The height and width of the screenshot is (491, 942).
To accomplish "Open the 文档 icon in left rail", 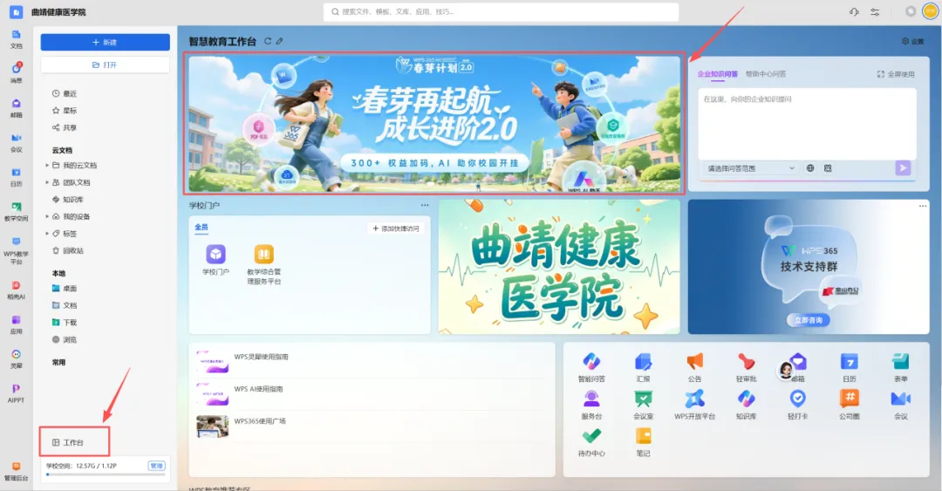I will point(17,39).
